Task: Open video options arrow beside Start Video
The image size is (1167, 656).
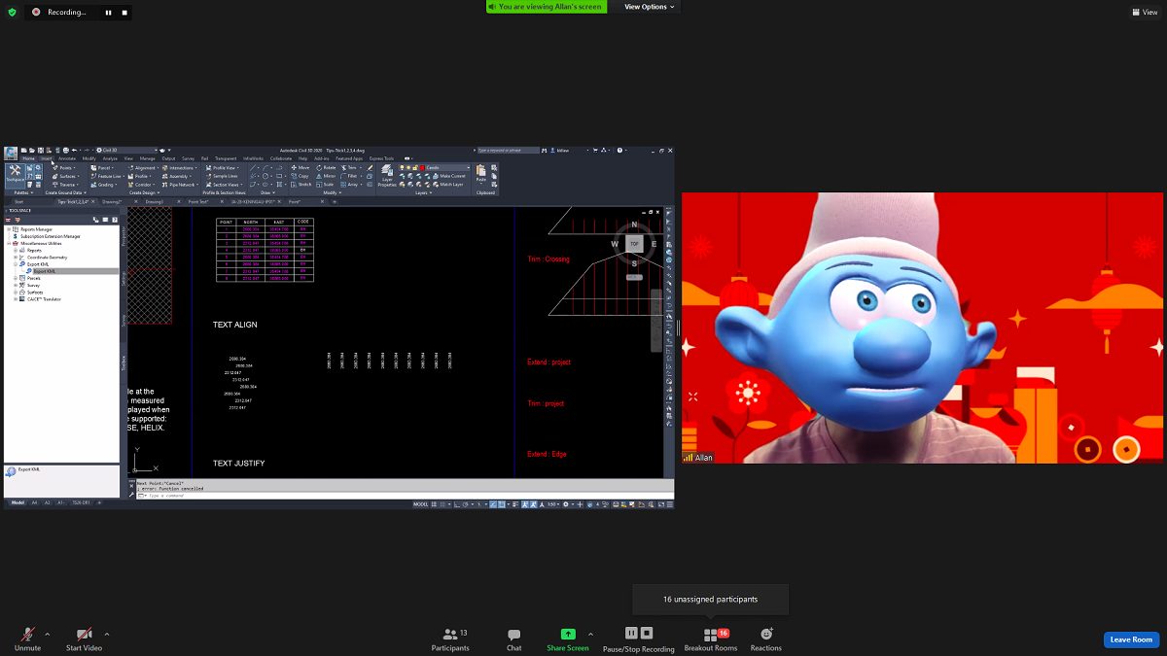Action: 107,634
